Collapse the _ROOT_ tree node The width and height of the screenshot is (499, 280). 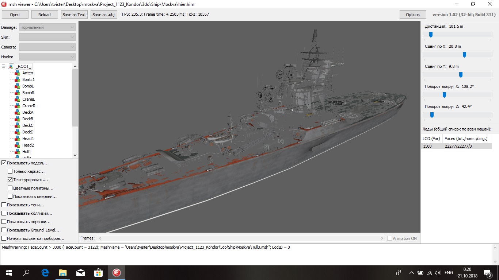[4, 66]
